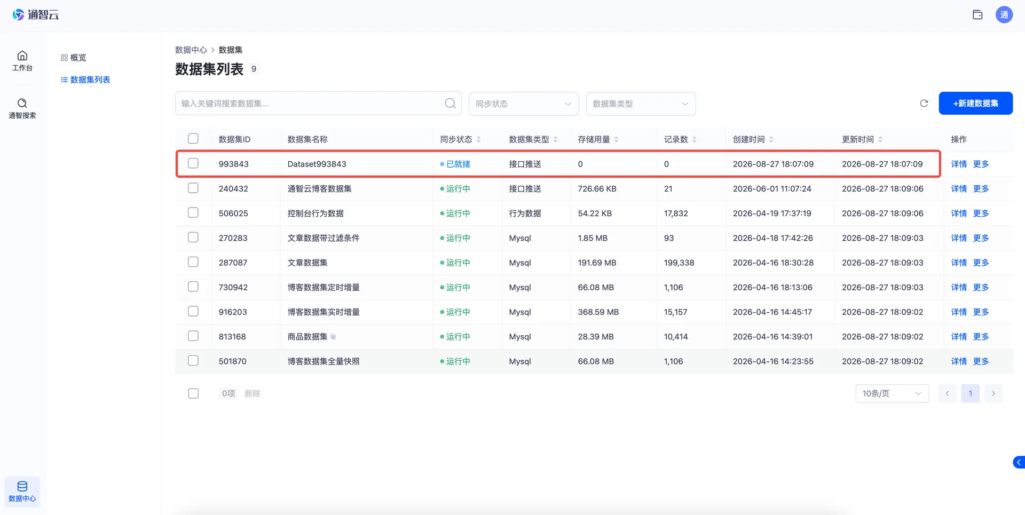Click 数据中心 in the breadcrumb
The height and width of the screenshot is (515, 1025).
(191, 50)
